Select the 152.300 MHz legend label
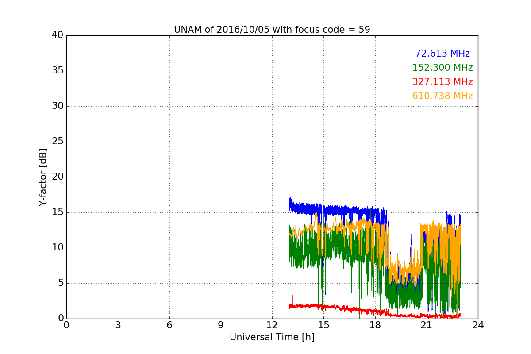This screenshot has width=531, height=354. 442,68
